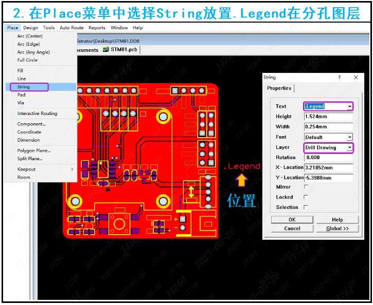Image resolution: width=373 pixels, height=305 pixels.
Task: Click the STM81.pcb document tab icon
Action: pyautogui.click(x=106, y=50)
